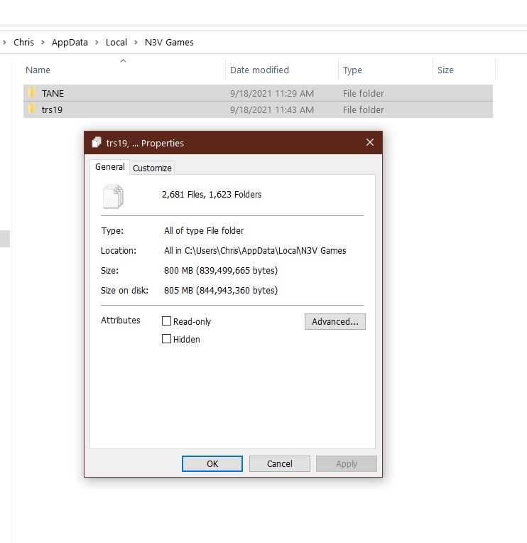Expand the chevron after AppData in breadcrumb
The image size is (527, 543).
pyautogui.click(x=97, y=42)
